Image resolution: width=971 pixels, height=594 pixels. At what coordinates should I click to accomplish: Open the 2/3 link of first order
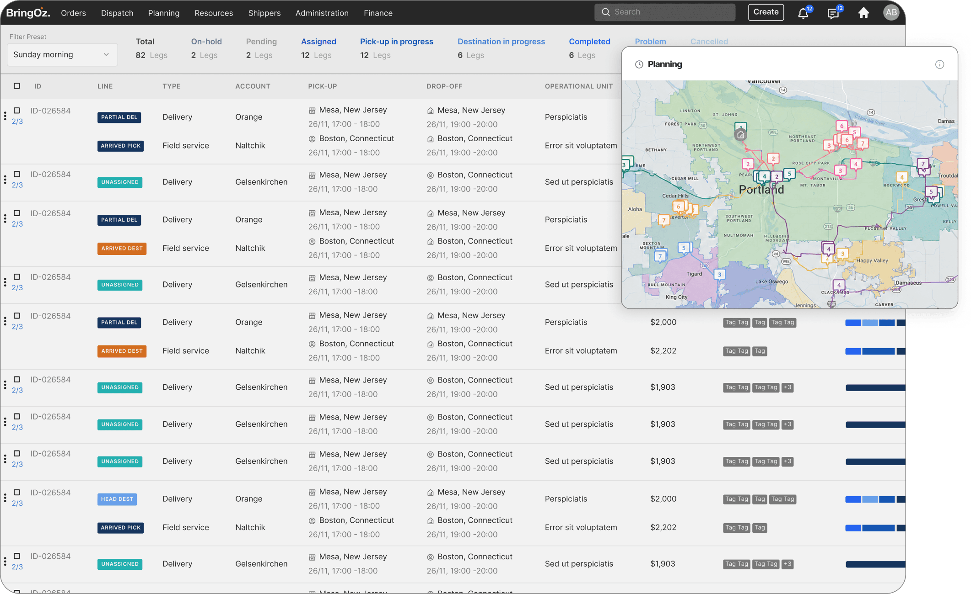pyautogui.click(x=17, y=122)
